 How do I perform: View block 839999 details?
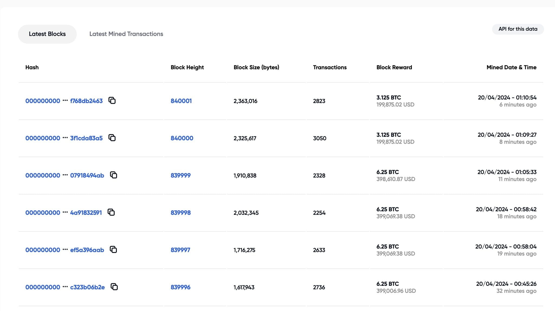pyautogui.click(x=180, y=175)
